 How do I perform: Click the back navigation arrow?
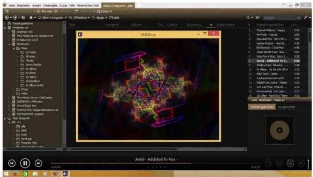click(7, 18)
